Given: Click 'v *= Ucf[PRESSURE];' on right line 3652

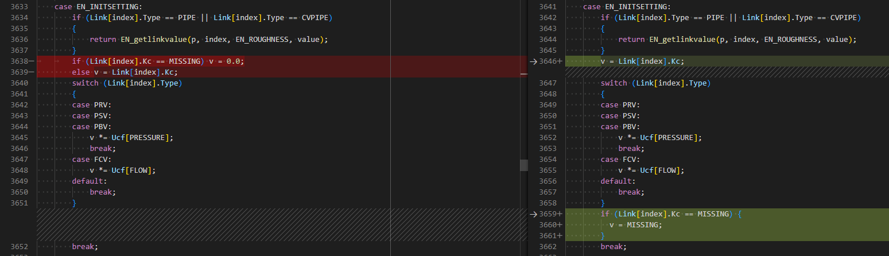Looking at the screenshot, I should click(660, 138).
